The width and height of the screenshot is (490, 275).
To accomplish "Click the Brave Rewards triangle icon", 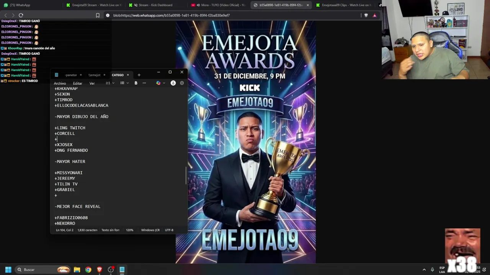I will pos(374,15).
